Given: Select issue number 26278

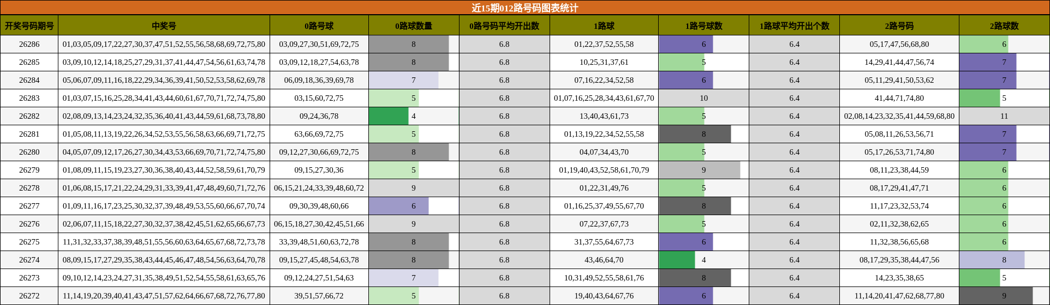Looking at the screenshot, I should 29,188.
